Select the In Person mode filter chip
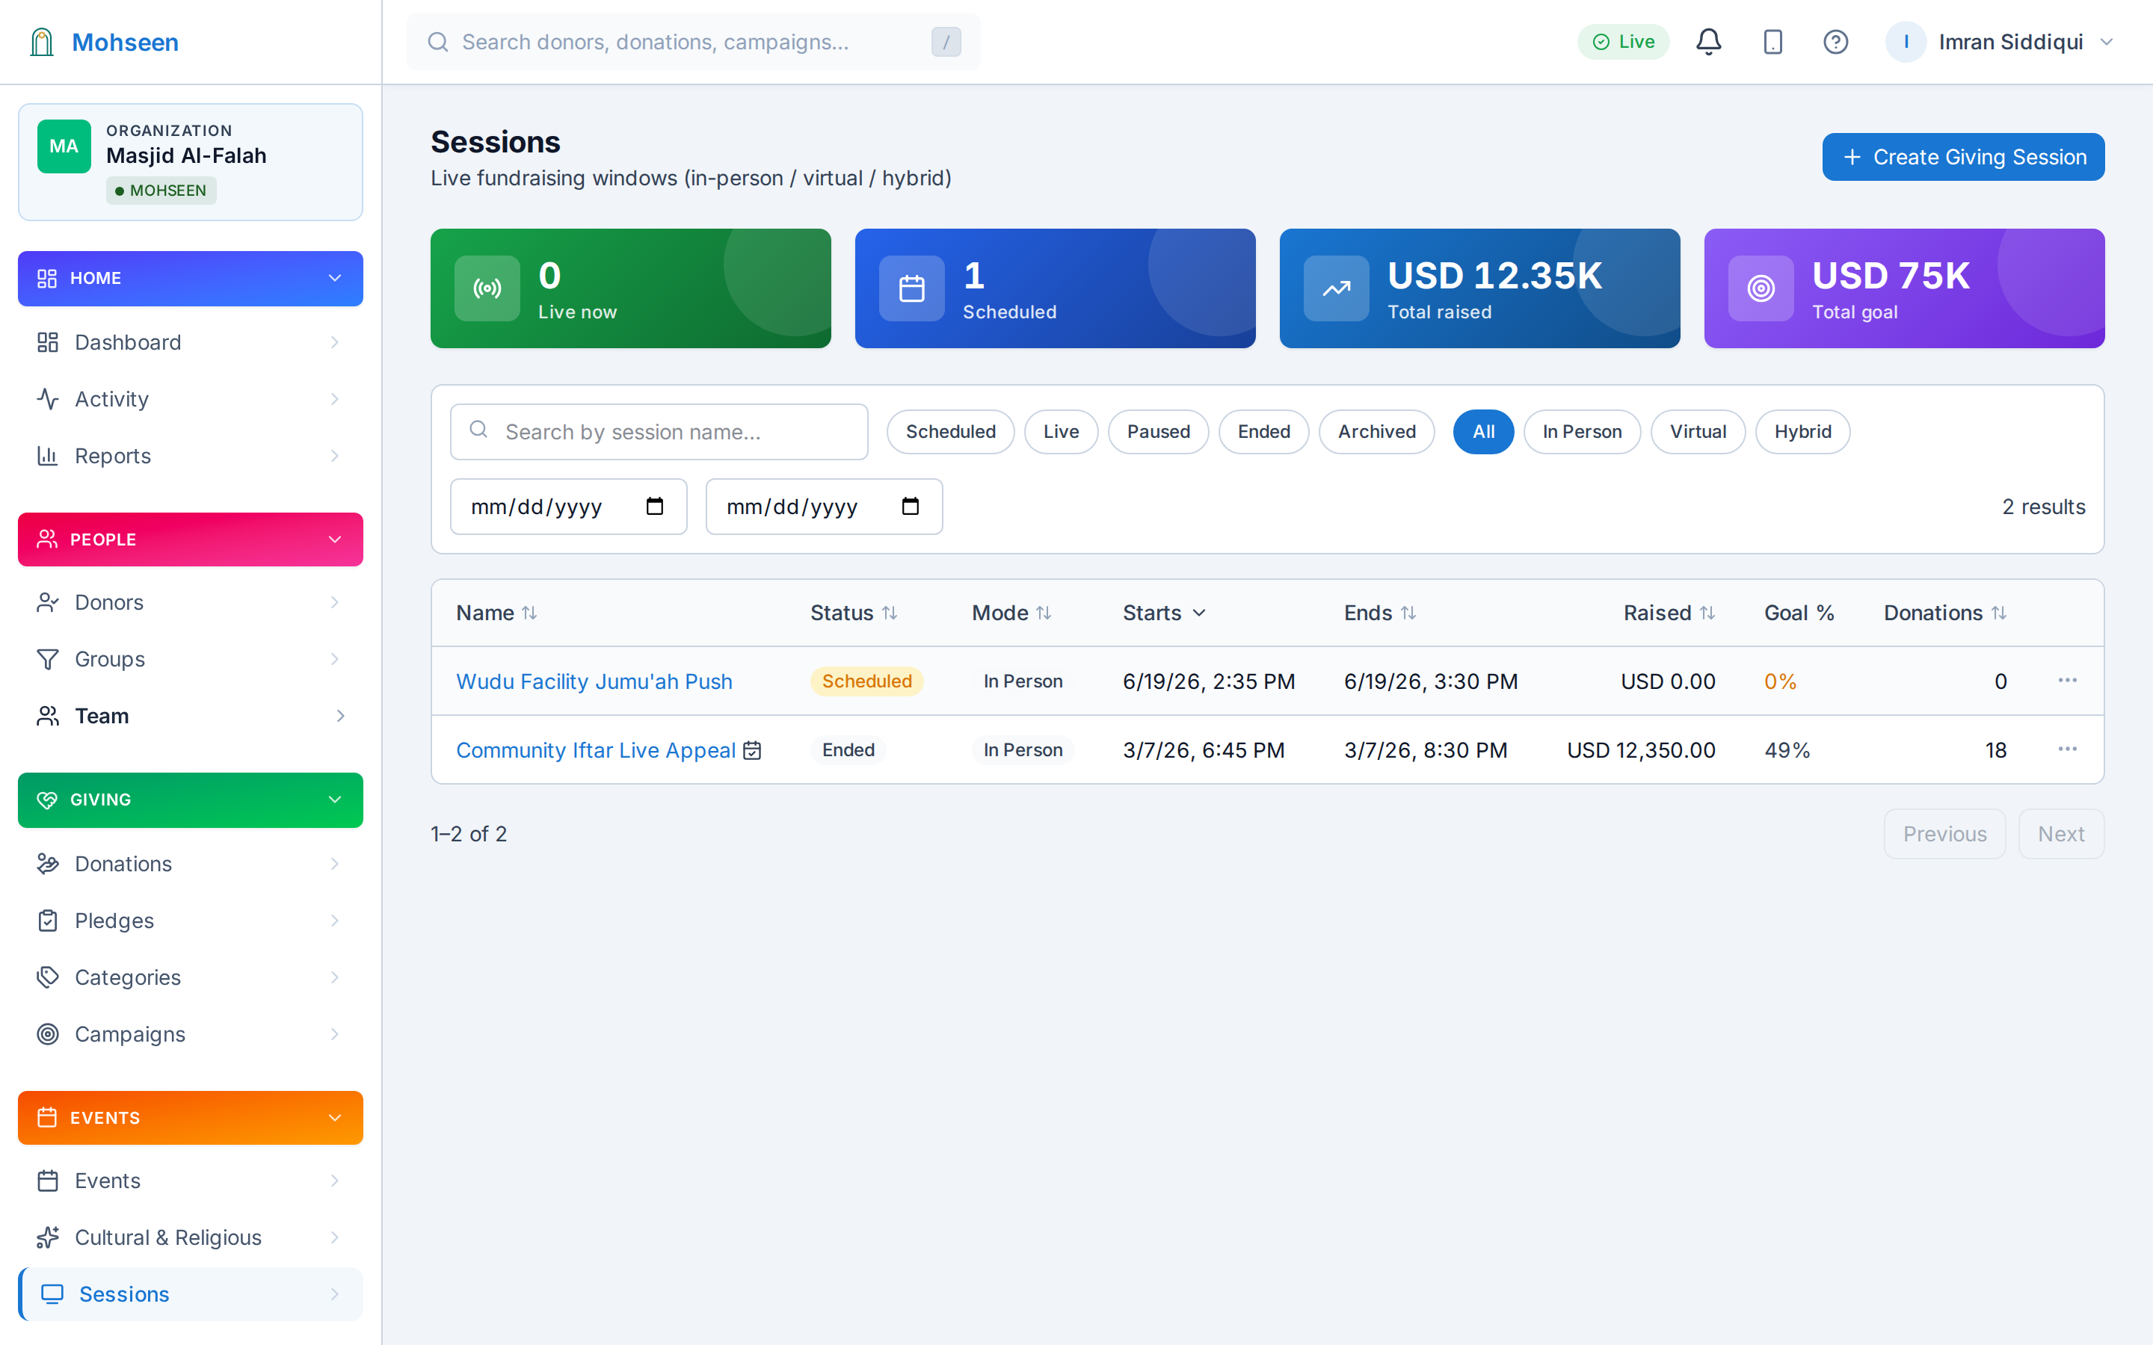This screenshot has width=2153, height=1345. click(1581, 431)
